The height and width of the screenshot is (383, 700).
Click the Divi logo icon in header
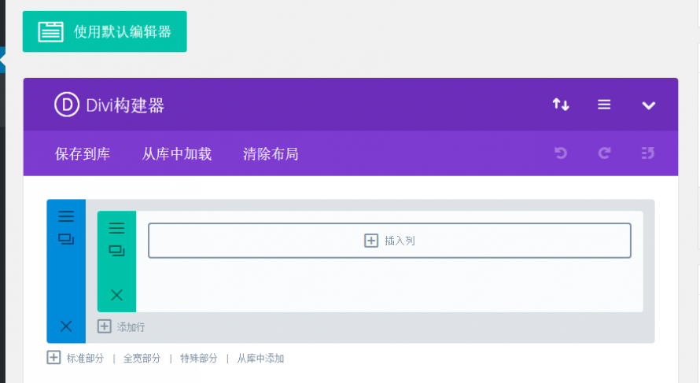67,105
